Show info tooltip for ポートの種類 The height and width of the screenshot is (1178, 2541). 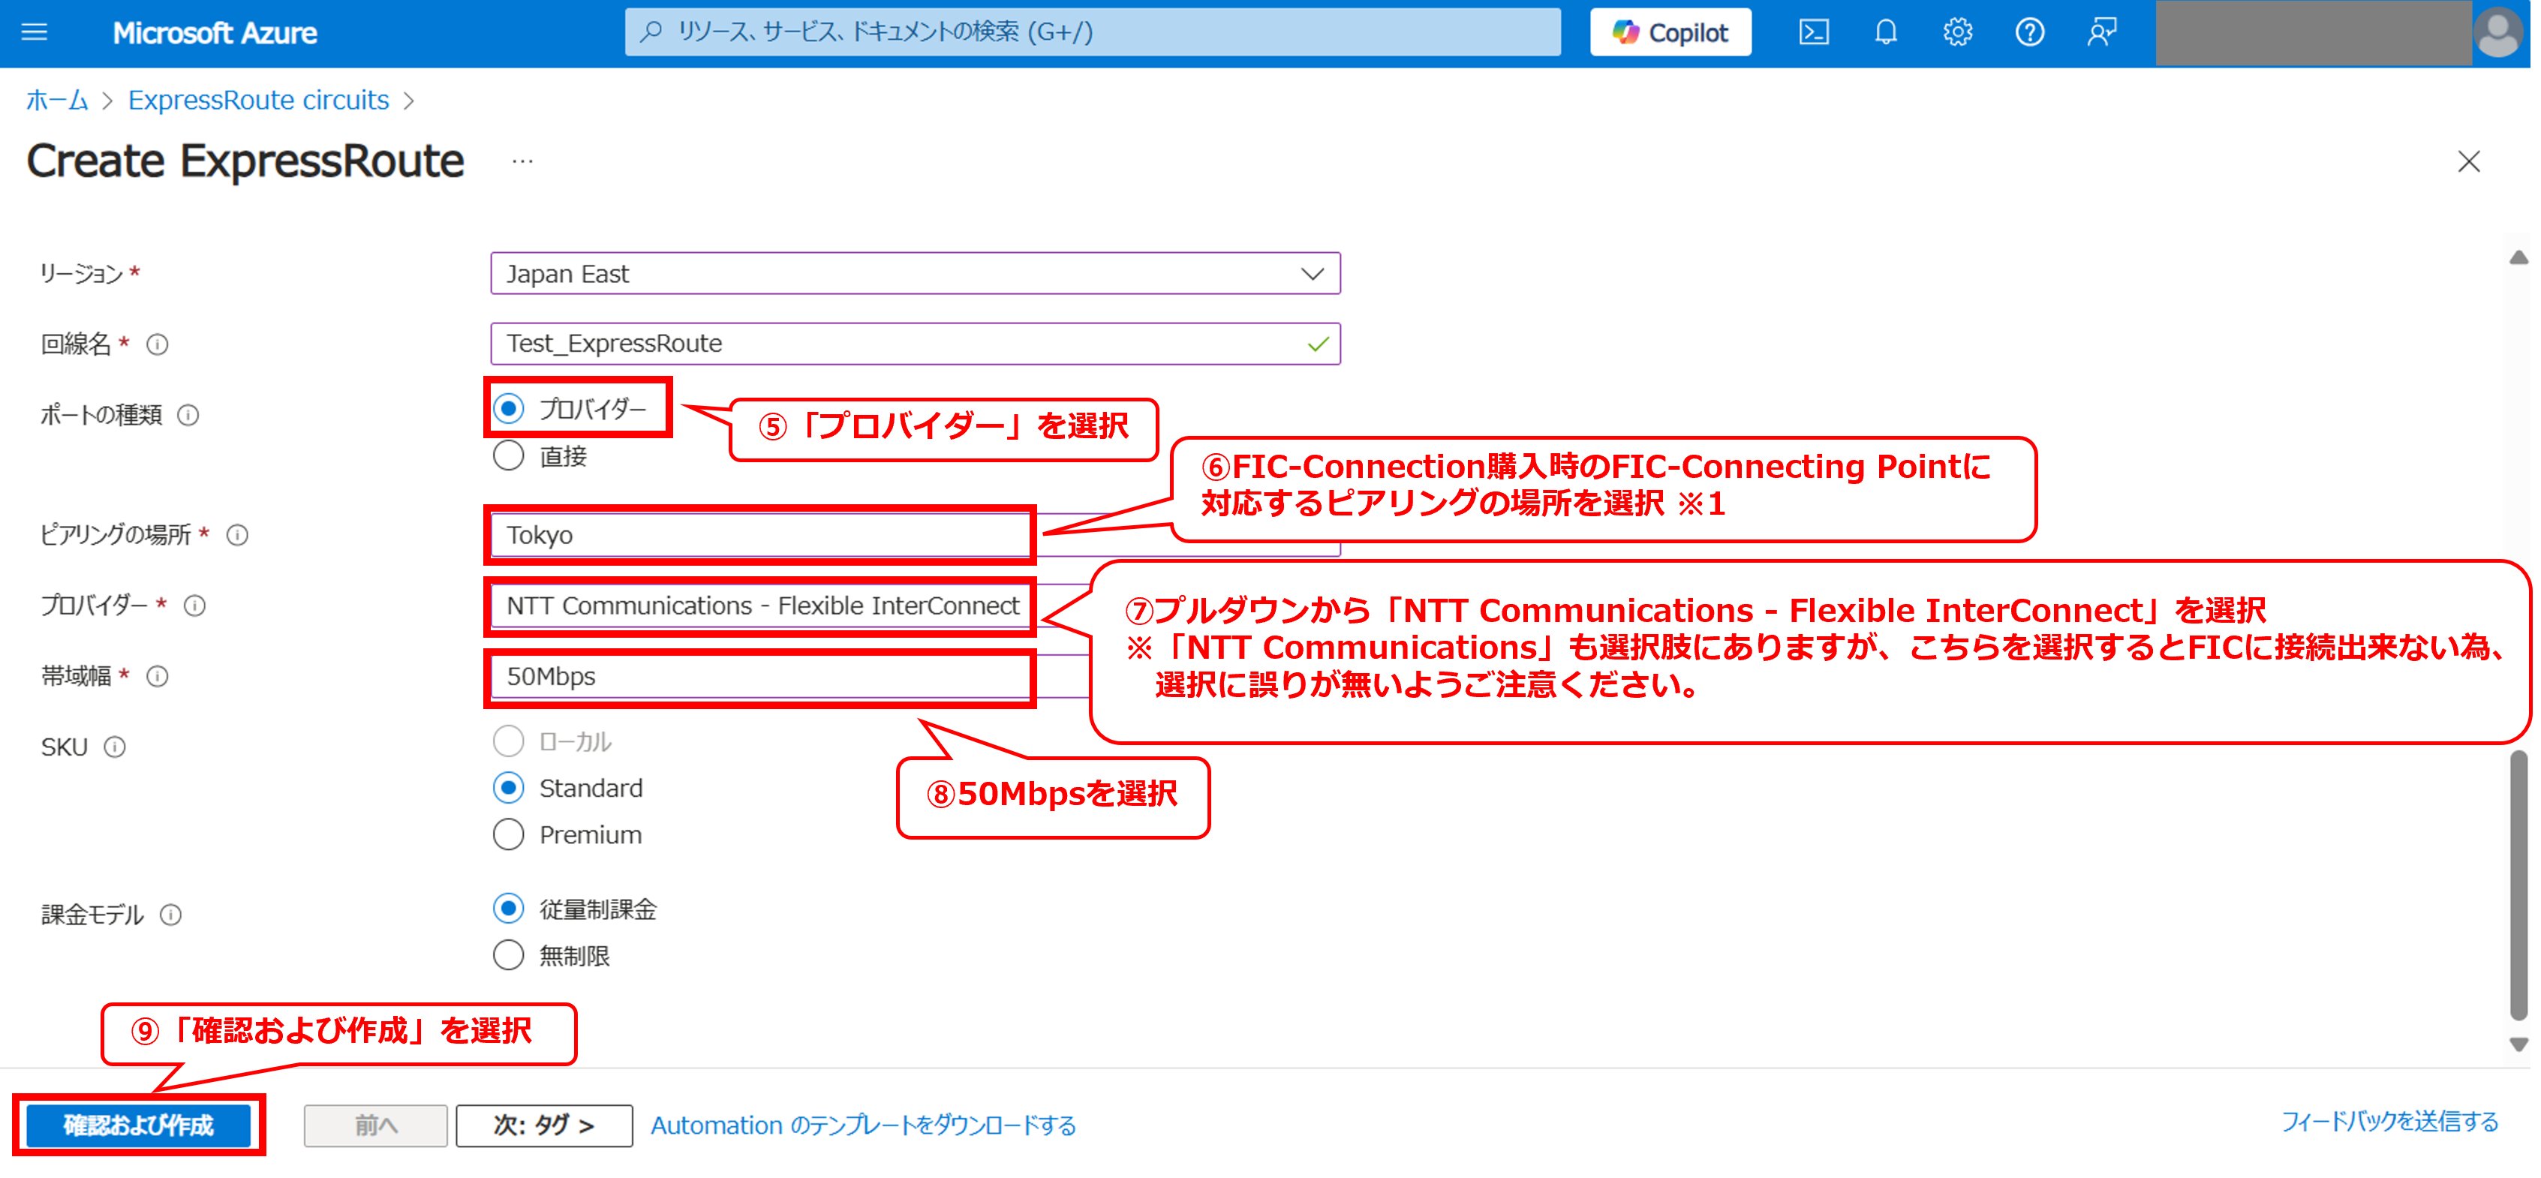(188, 416)
